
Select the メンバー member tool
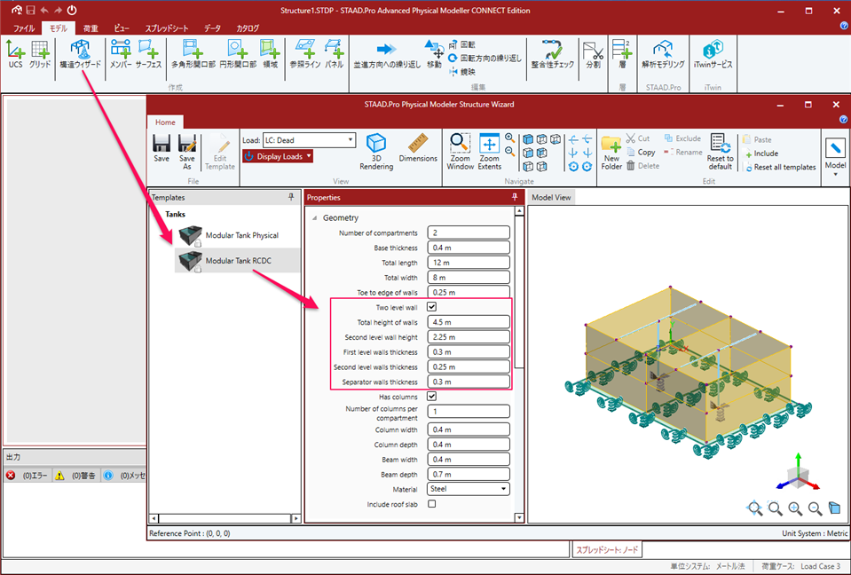[121, 54]
